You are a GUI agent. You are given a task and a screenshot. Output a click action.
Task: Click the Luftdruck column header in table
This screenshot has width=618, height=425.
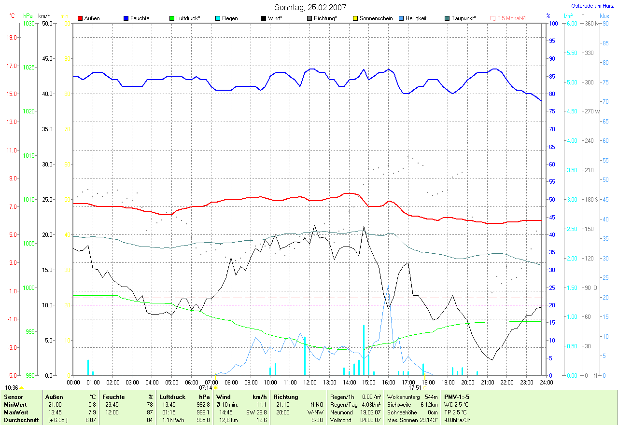click(x=172, y=397)
